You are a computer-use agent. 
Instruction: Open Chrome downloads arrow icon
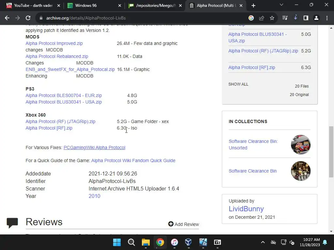coord(296,18)
